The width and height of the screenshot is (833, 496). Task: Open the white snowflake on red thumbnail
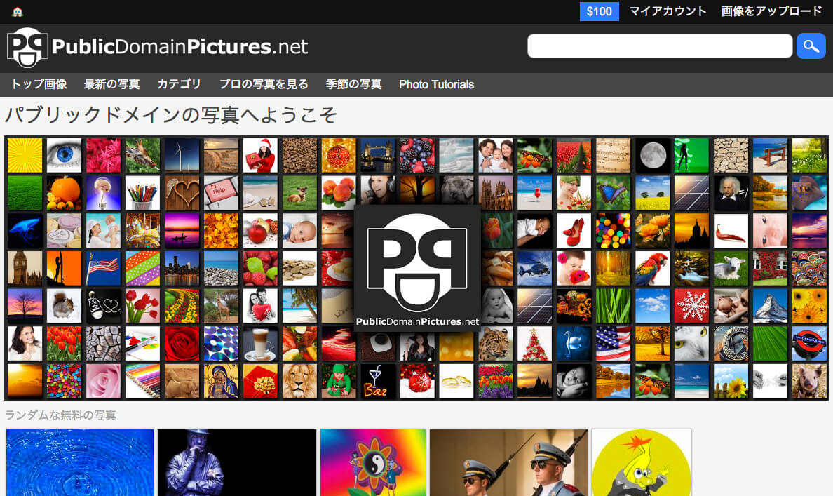(x=691, y=306)
